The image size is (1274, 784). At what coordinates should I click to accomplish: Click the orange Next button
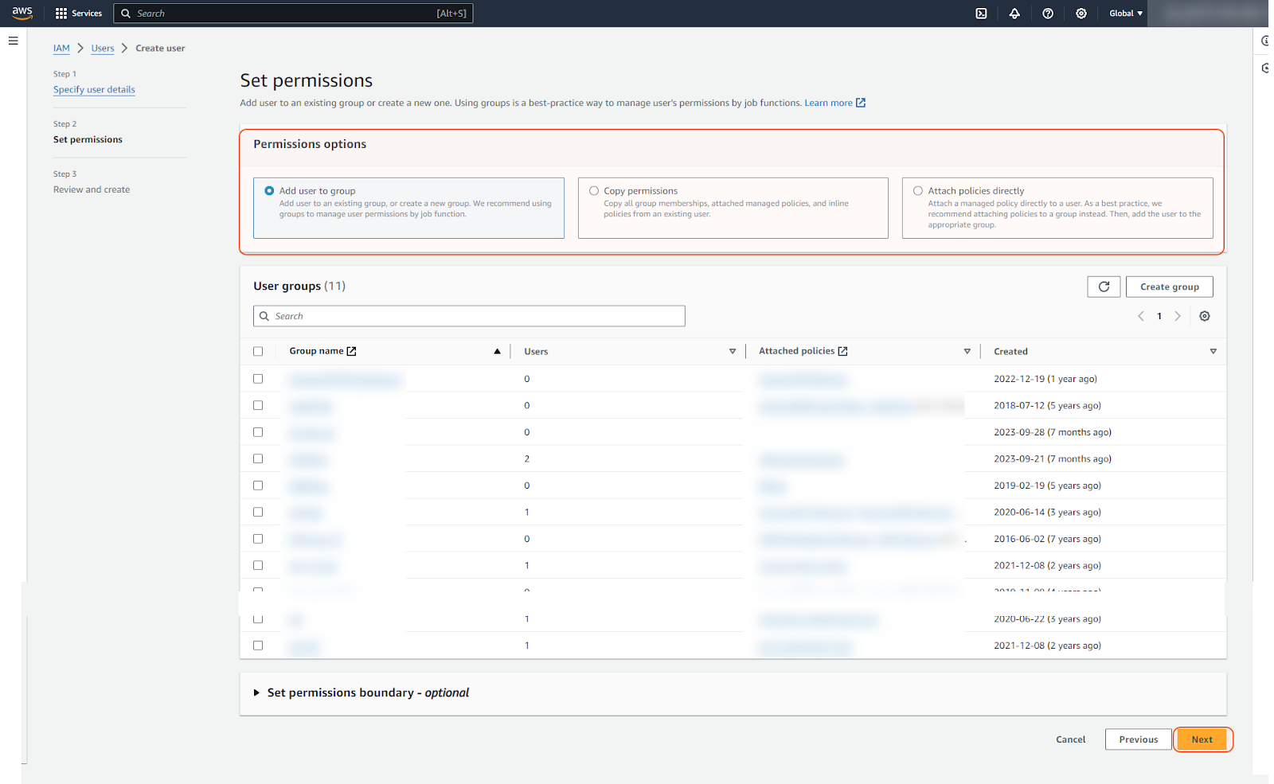1202,739
